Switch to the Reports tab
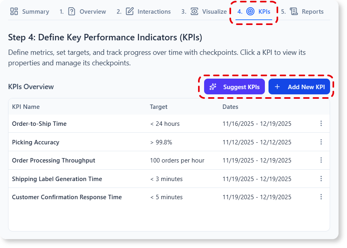The image size is (347, 248). [307, 11]
